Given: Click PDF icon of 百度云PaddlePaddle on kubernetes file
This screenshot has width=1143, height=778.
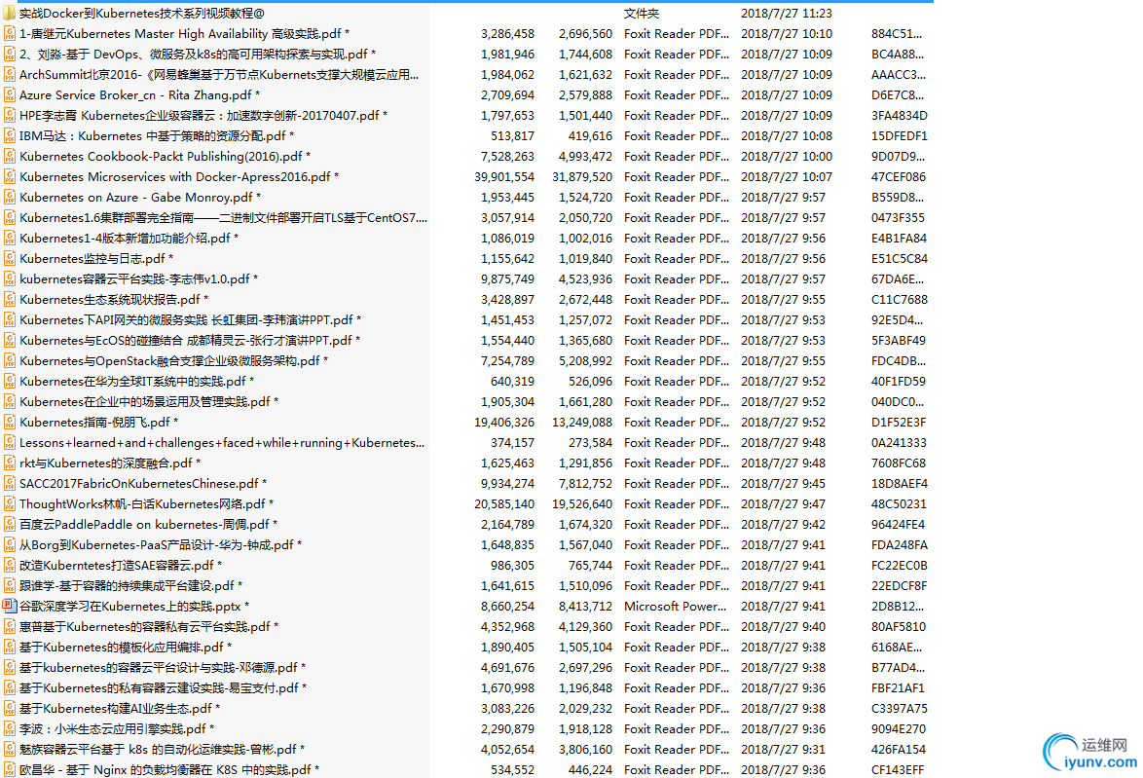Looking at the screenshot, I should [x=10, y=524].
